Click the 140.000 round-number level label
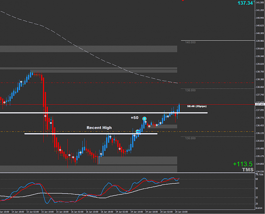Screen dimensions: 265x214 [x=190, y=43]
